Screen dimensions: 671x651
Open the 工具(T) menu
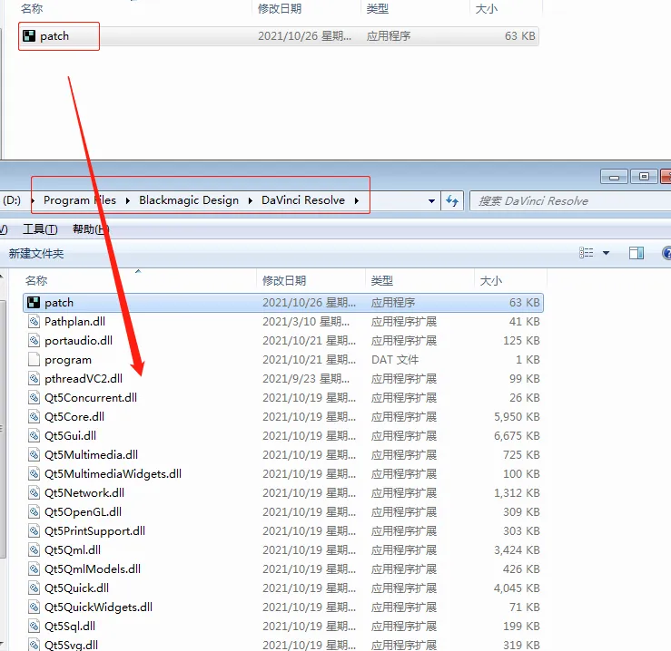point(40,229)
